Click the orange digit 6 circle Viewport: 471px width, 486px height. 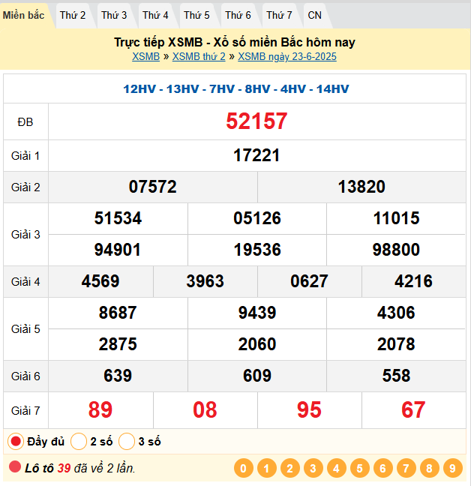(383, 468)
